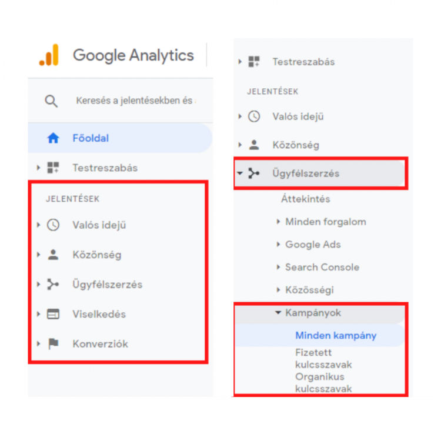Open Fizetett kulcsszavak report
The width and height of the screenshot is (441, 441).
(x=323, y=358)
